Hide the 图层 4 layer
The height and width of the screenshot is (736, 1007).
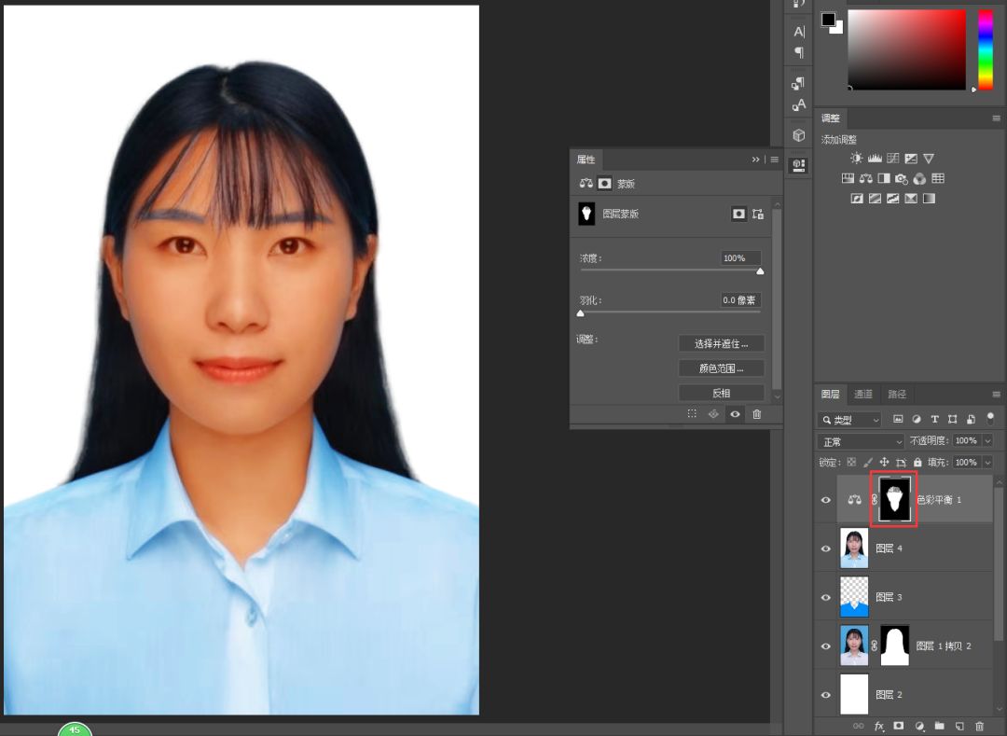point(825,549)
